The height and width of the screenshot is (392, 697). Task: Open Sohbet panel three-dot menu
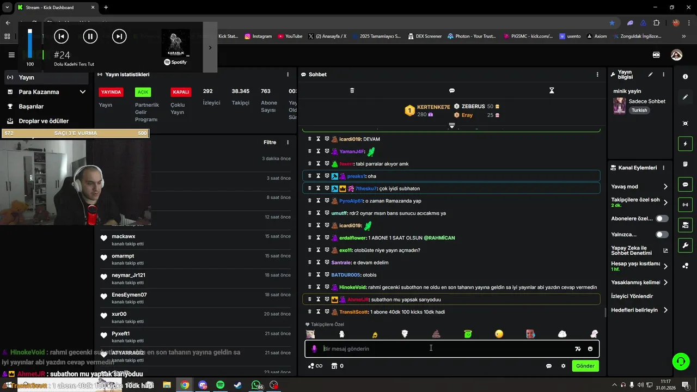(597, 75)
